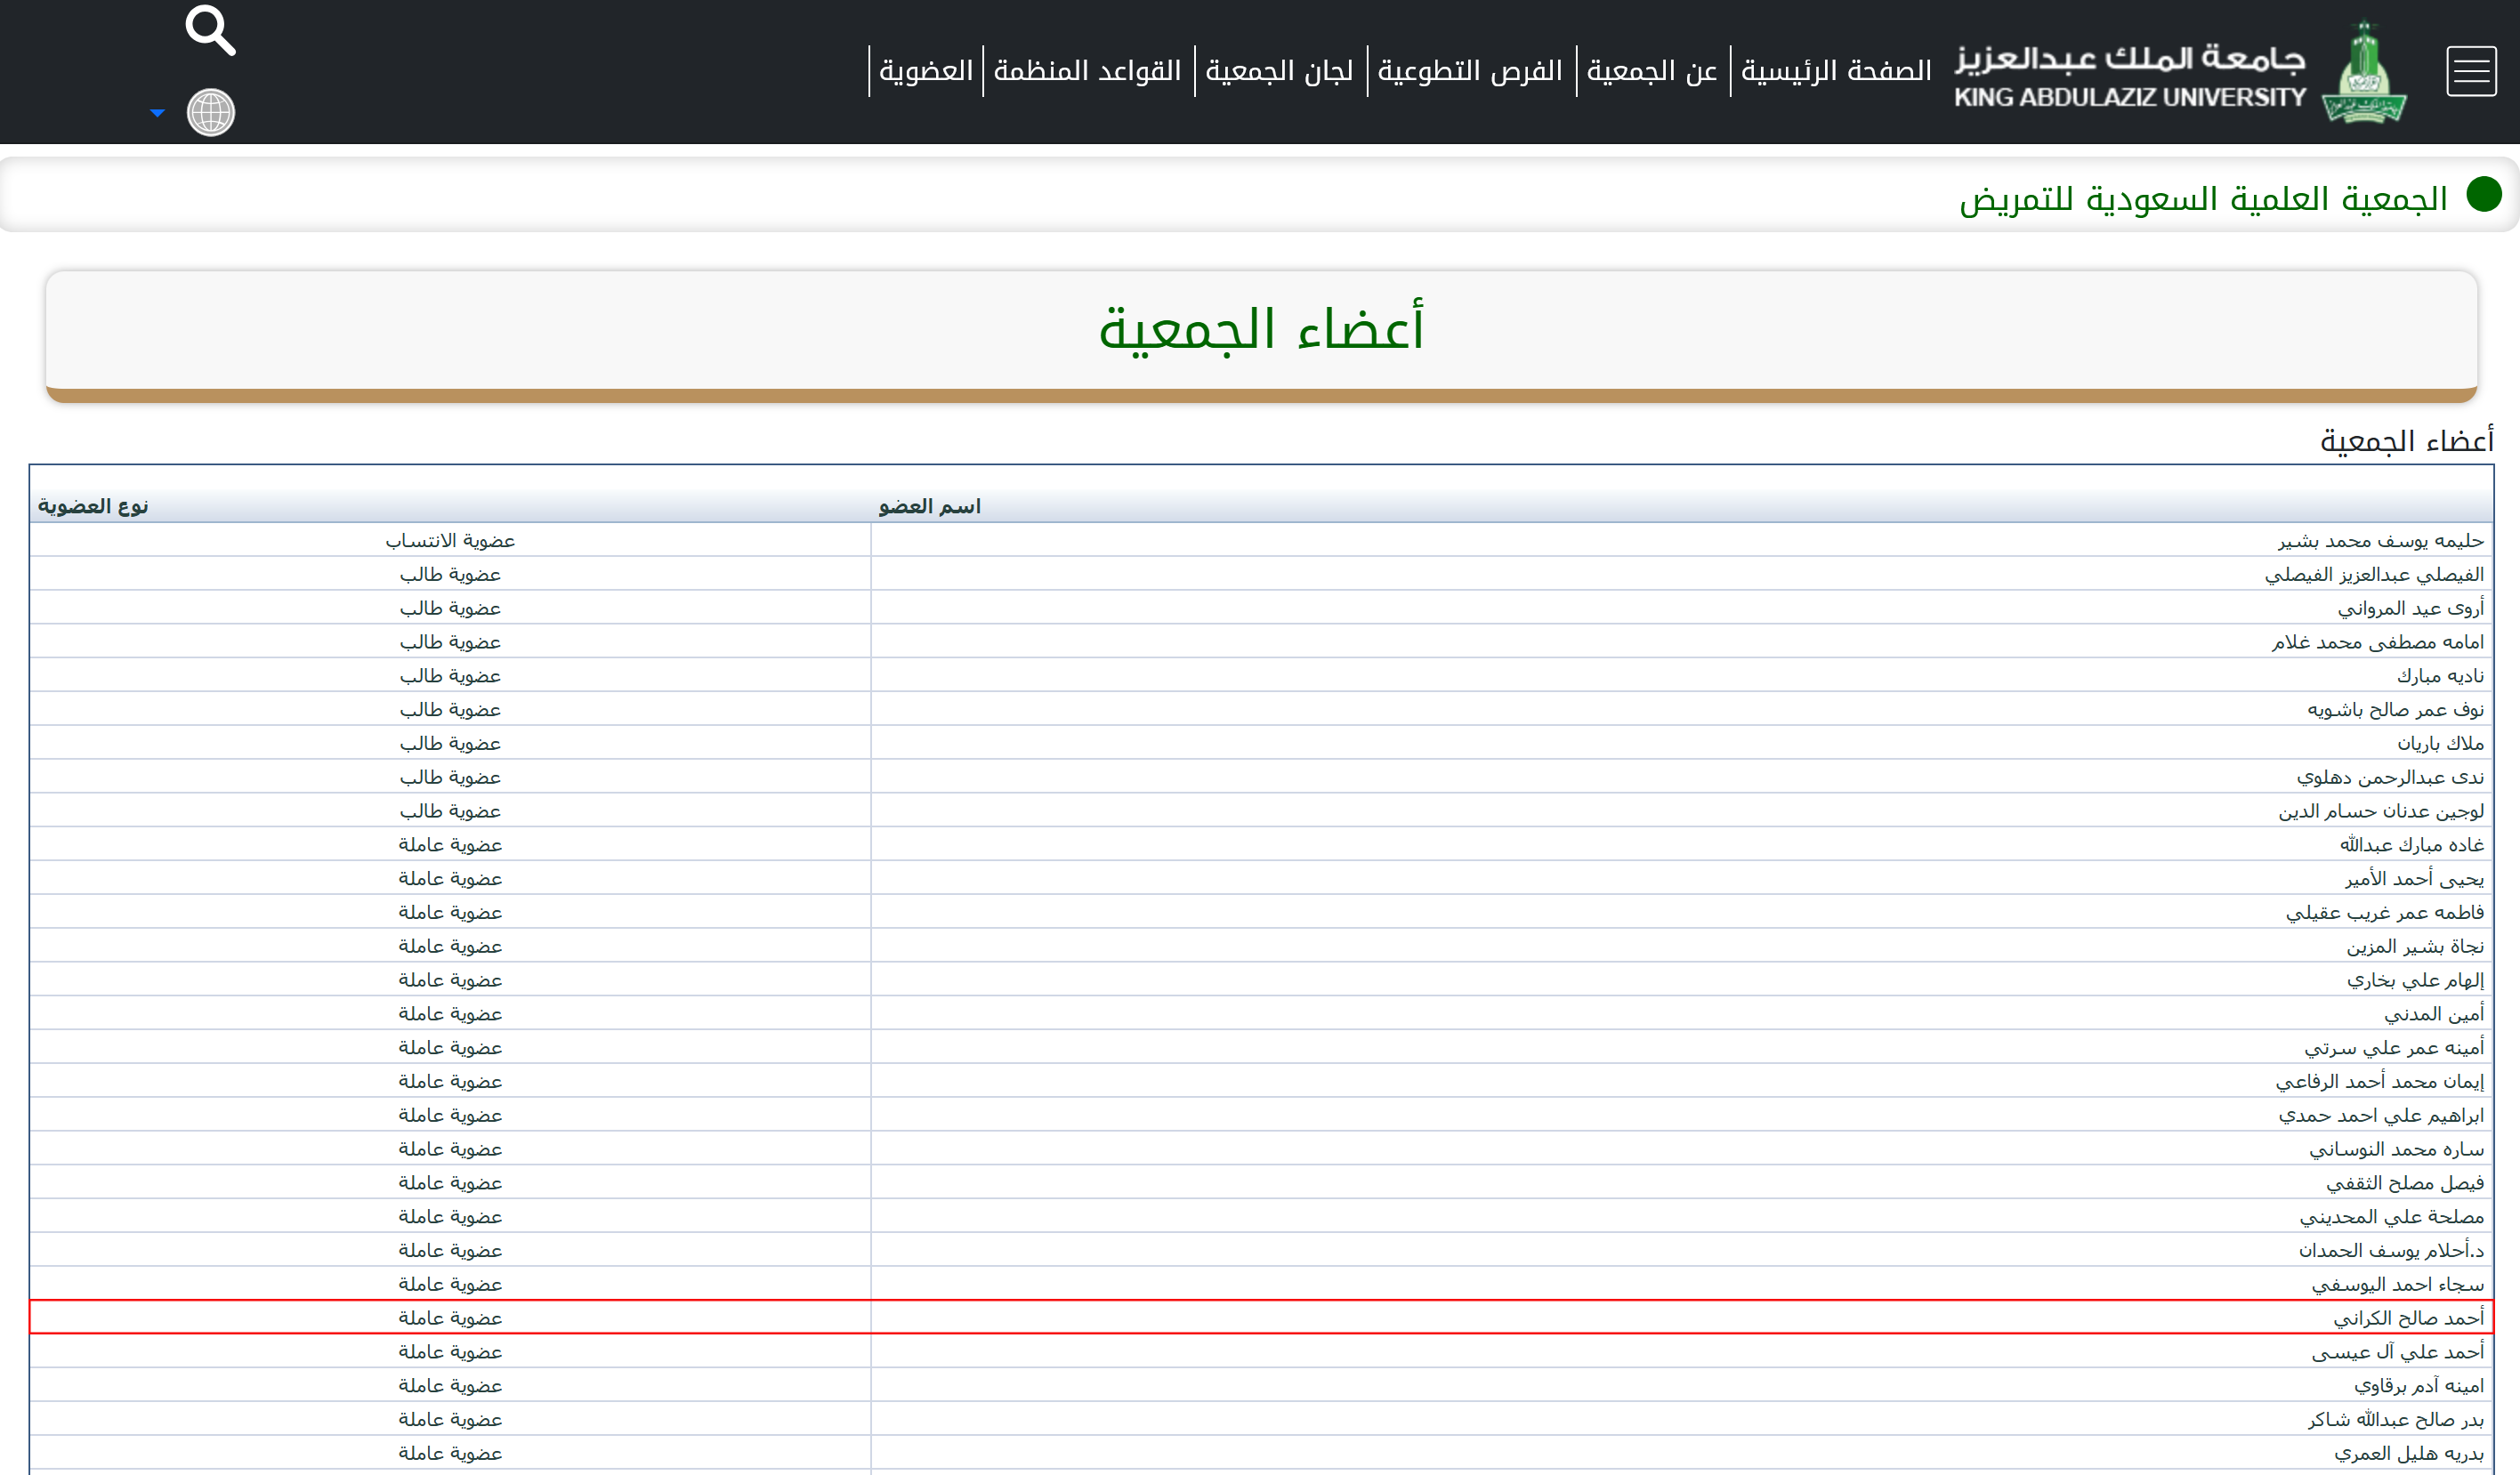
Task: Select the row of أحمد صالح الكراني
Action: (2408, 1318)
